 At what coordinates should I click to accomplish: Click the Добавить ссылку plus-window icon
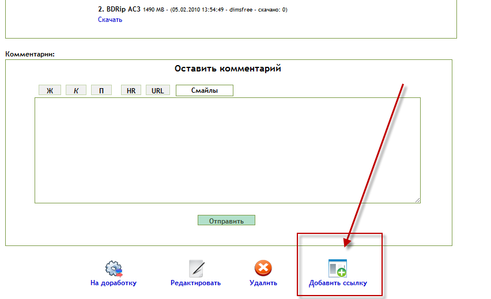coord(338,268)
